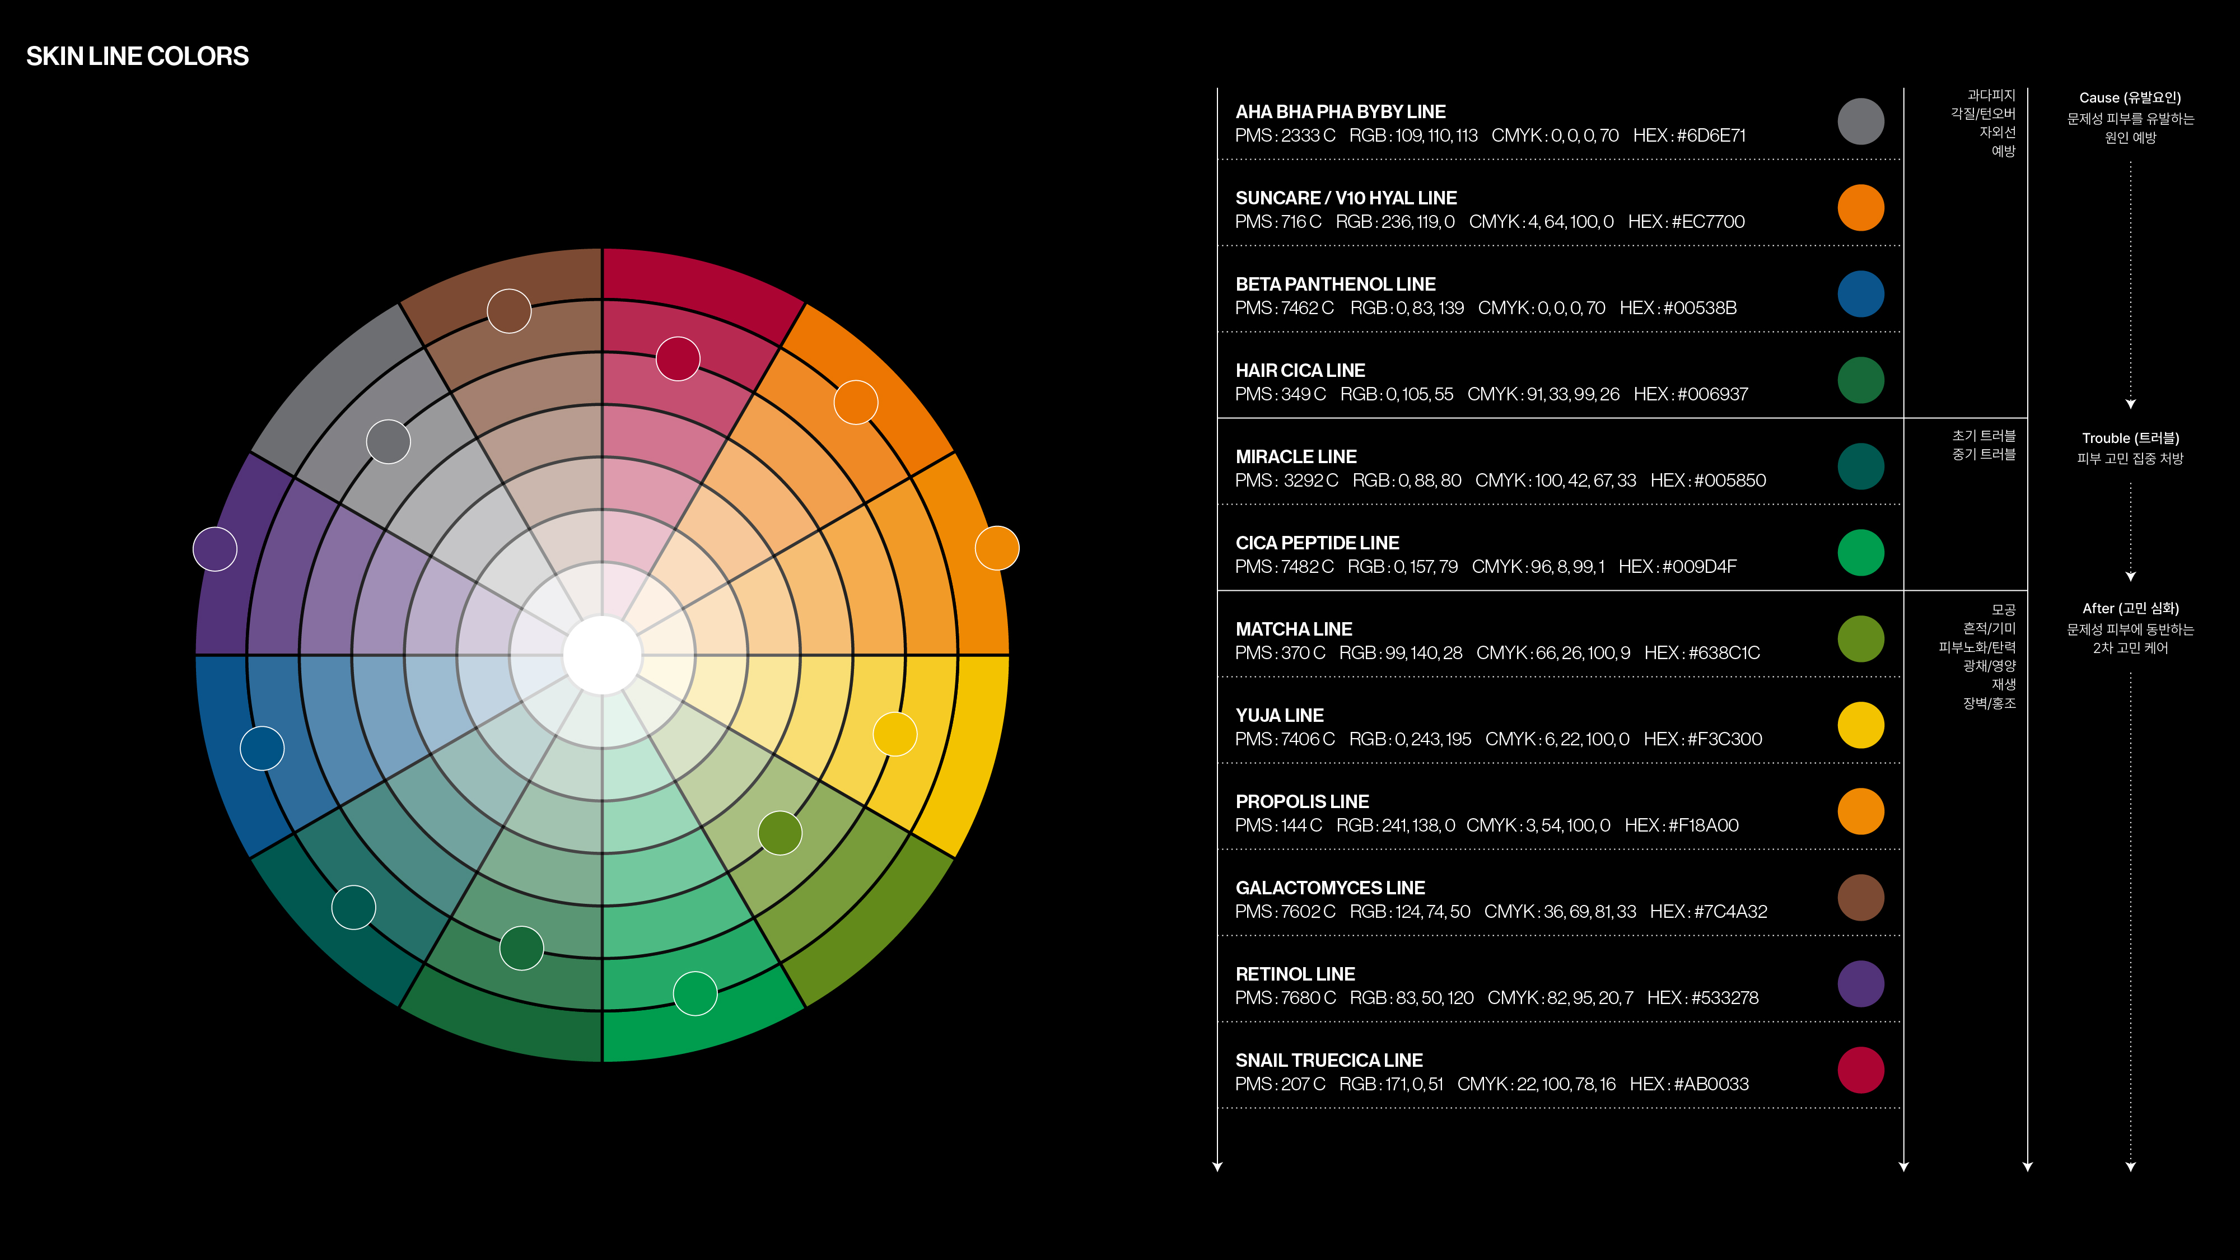Click the olive green marker on the color wheel

pyautogui.click(x=780, y=833)
